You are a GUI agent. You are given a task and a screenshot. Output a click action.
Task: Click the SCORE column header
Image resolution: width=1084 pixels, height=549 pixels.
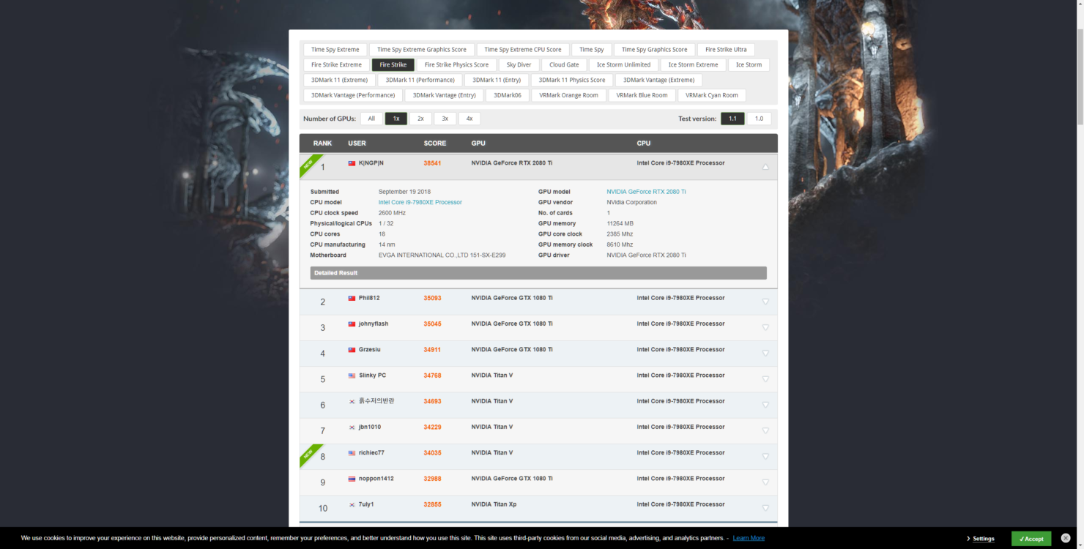pyautogui.click(x=434, y=143)
